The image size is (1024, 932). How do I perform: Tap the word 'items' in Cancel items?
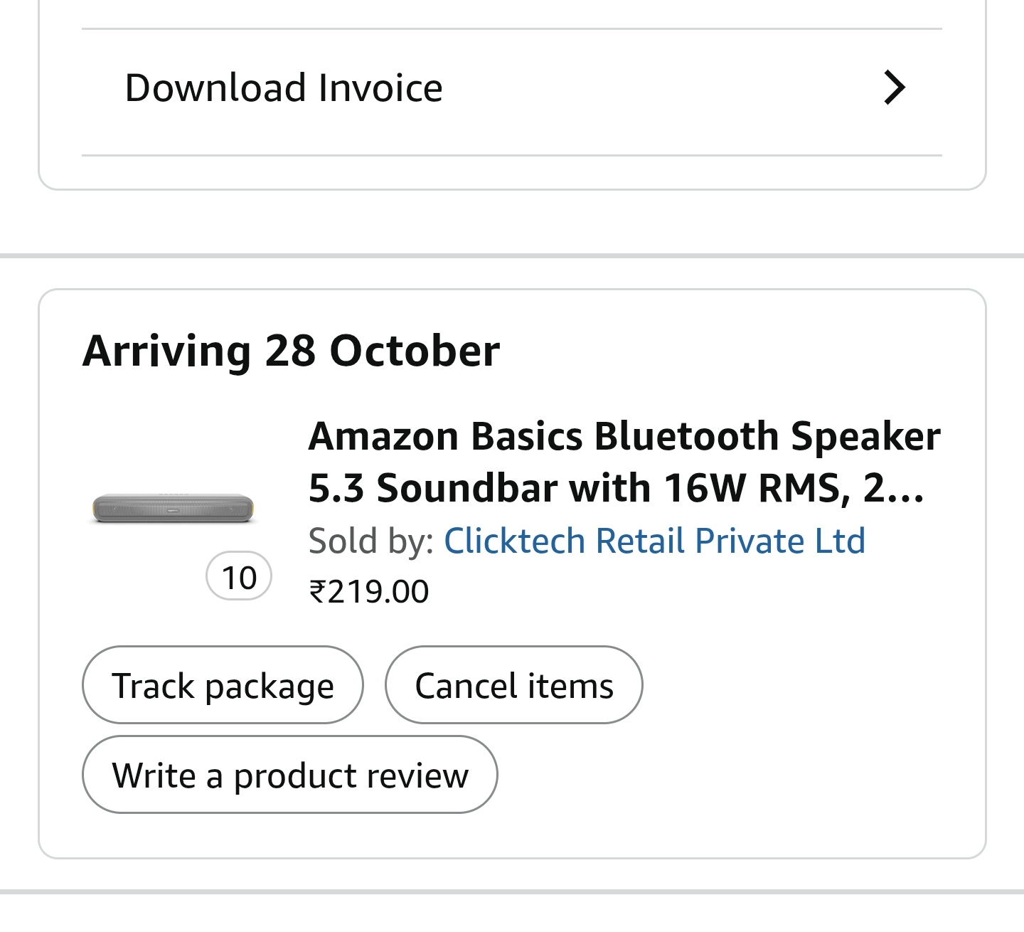[x=570, y=687]
